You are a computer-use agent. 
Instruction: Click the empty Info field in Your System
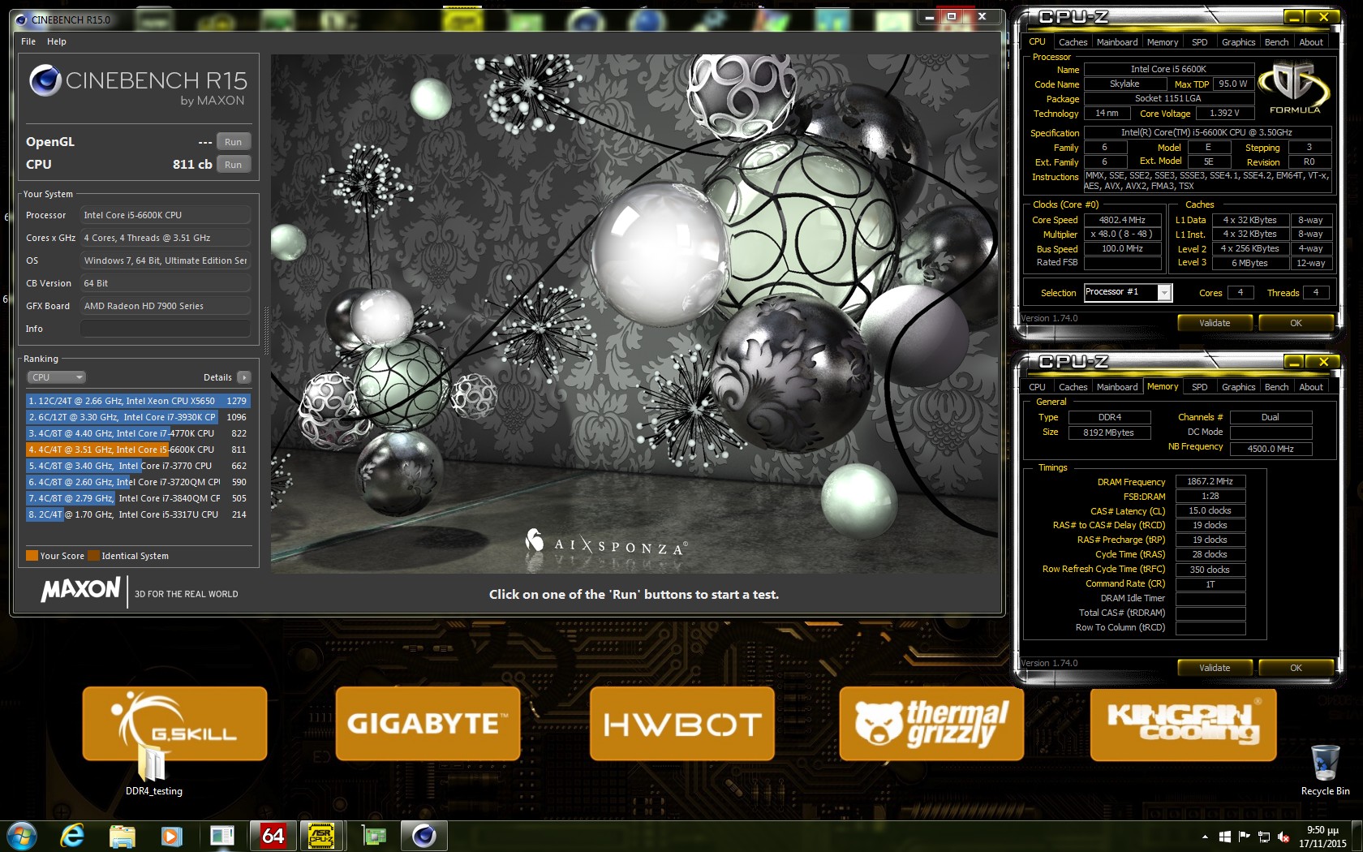[x=165, y=329]
